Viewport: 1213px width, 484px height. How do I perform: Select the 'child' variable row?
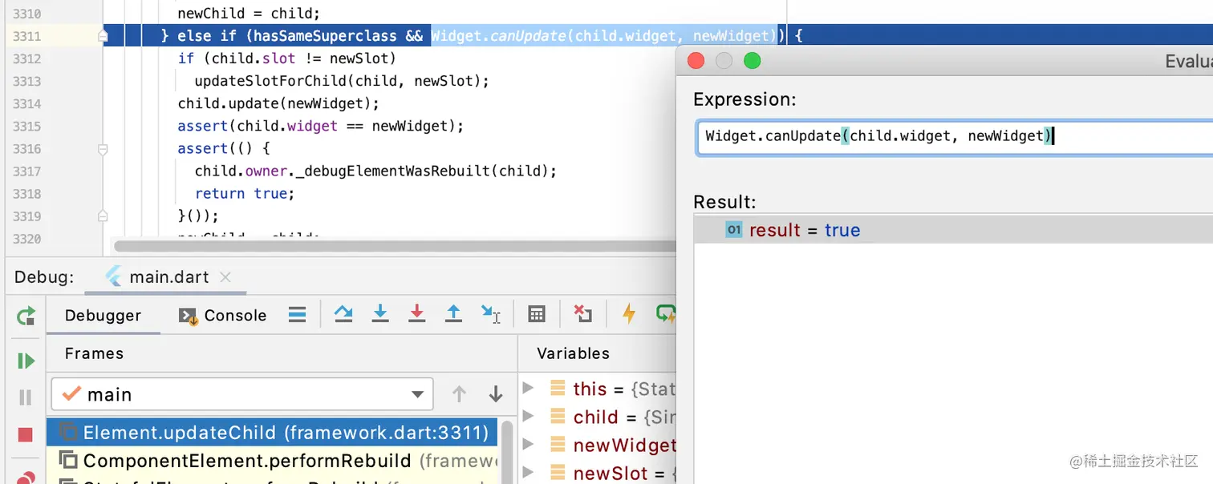[x=598, y=417]
